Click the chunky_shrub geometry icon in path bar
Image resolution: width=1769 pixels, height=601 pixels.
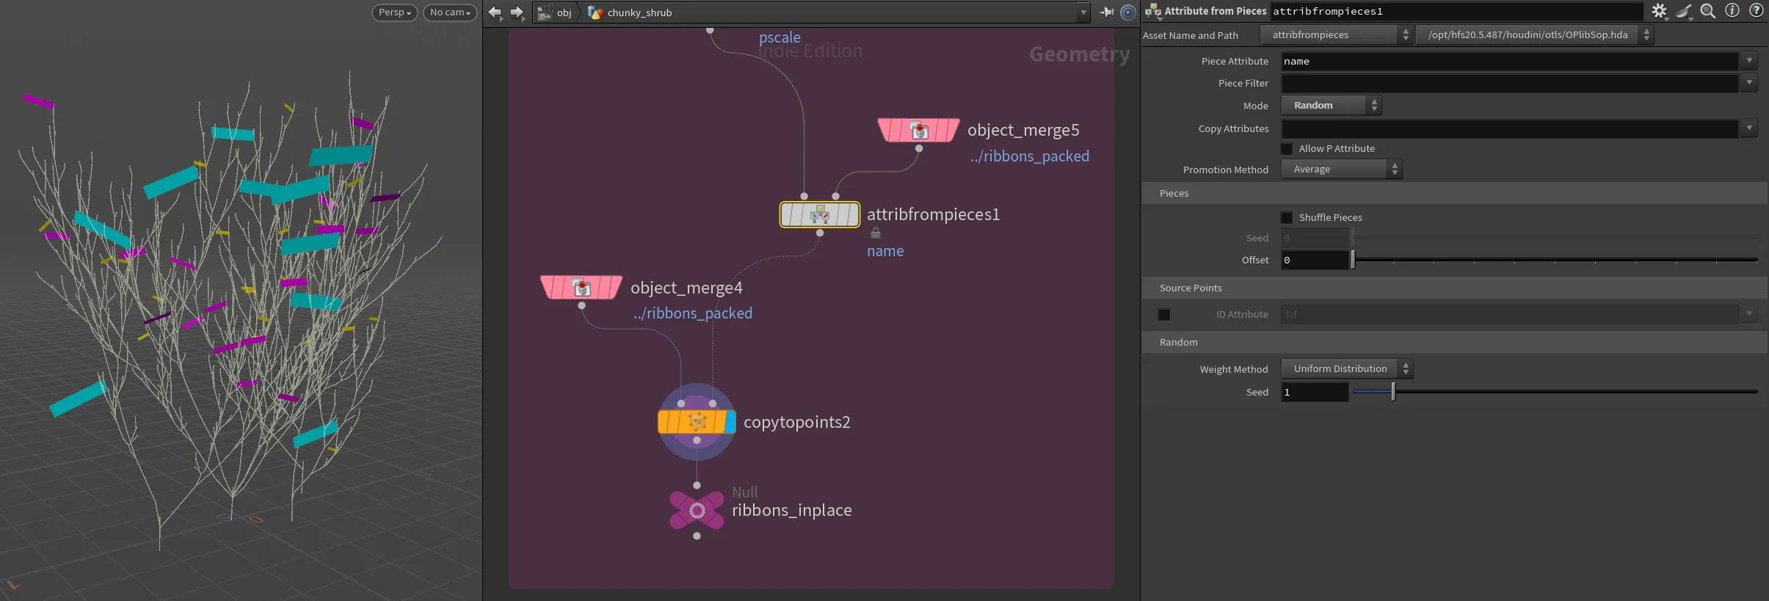(x=595, y=12)
